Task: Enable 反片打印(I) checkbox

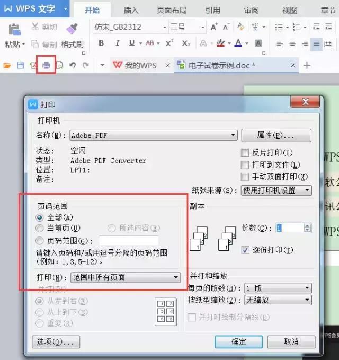Action: coord(245,153)
